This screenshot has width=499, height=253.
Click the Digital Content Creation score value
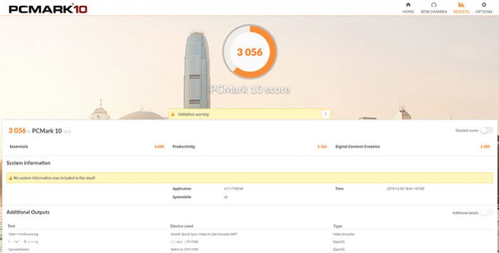pyautogui.click(x=485, y=146)
